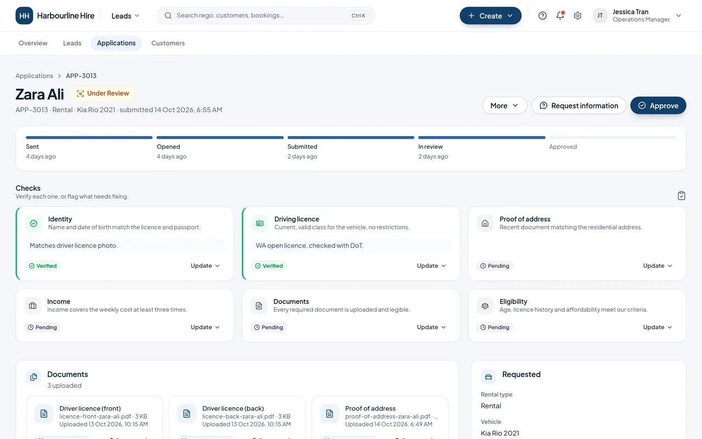This screenshot has width=702, height=439.
Task: Click the Documents section copy icon
Action: (34, 377)
